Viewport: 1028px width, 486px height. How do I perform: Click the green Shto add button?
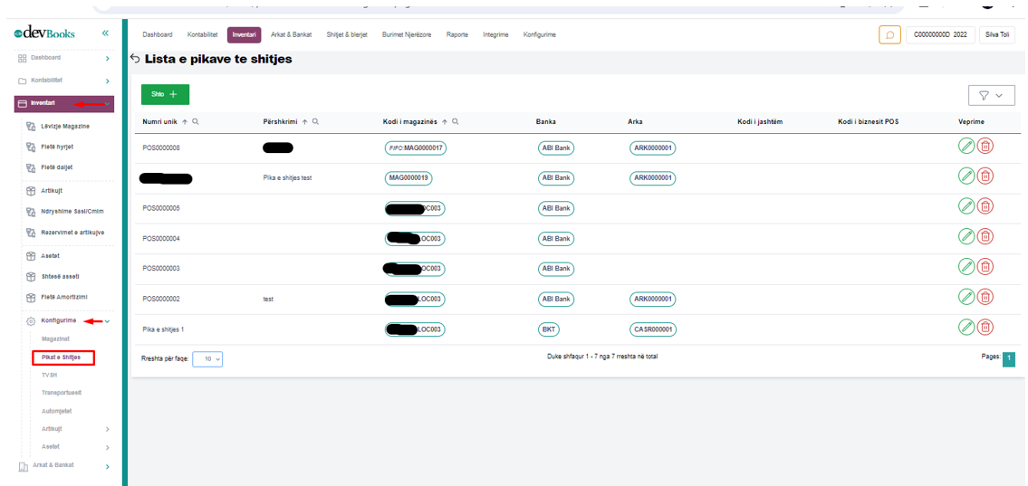pyautogui.click(x=165, y=94)
